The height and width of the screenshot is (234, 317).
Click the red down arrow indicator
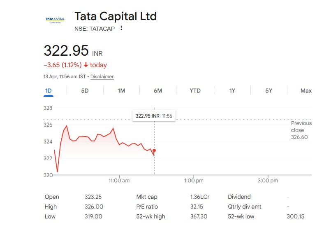click(86, 65)
